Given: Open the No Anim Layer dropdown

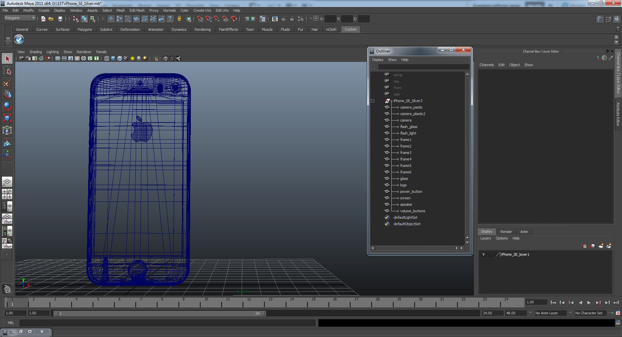Looking at the screenshot, I should pos(550,313).
